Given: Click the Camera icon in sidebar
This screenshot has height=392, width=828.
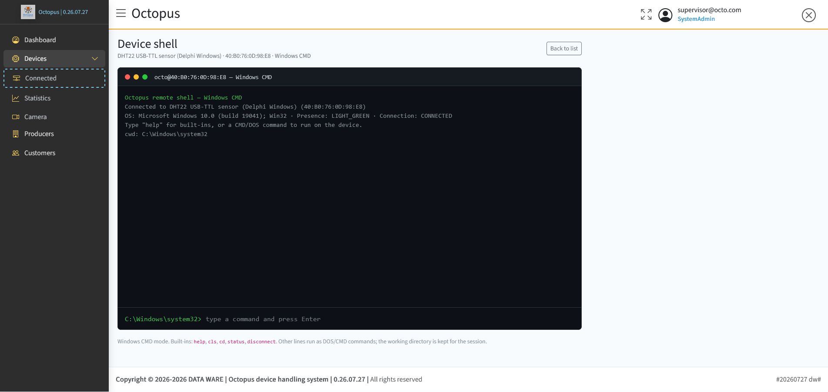Looking at the screenshot, I should 16,117.
